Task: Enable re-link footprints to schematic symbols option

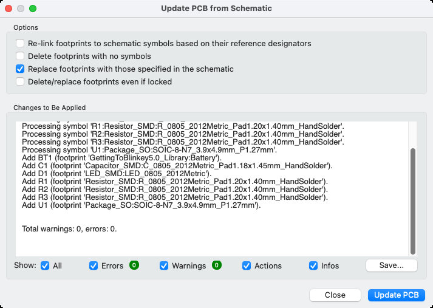Action: (21, 44)
